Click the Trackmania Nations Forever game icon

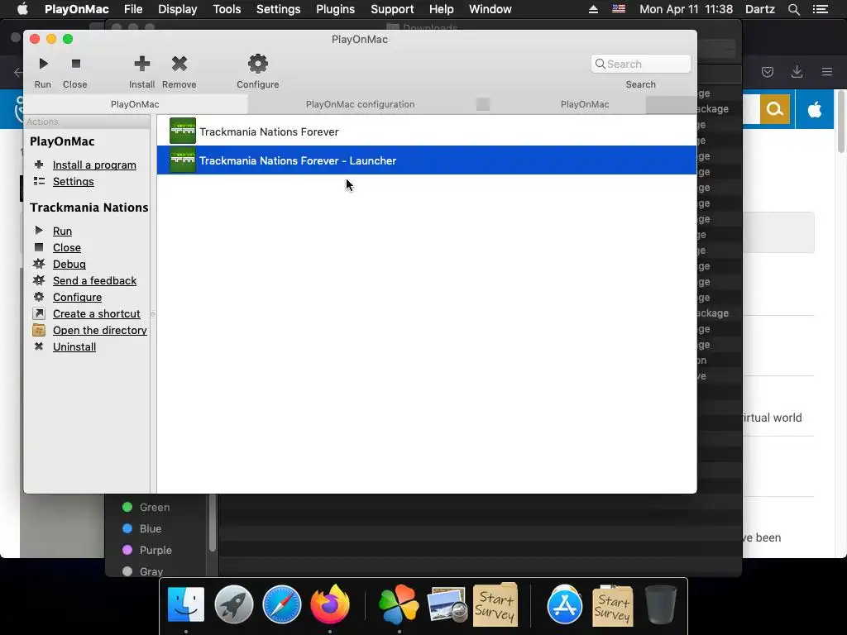click(x=183, y=131)
